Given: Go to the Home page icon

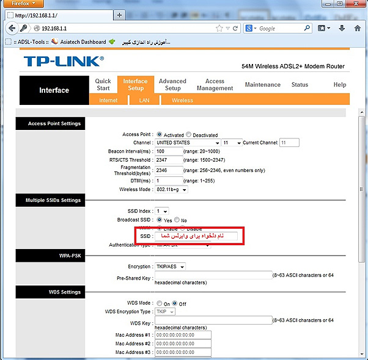Looking at the screenshot, I should (x=358, y=28).
